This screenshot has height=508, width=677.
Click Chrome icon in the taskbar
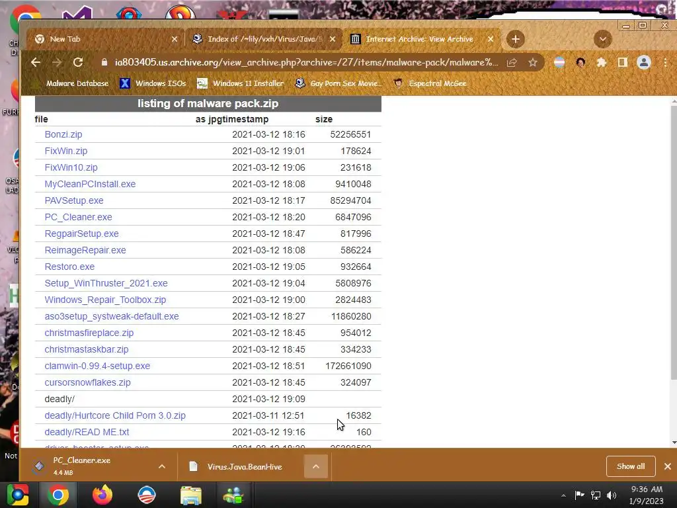58,495
